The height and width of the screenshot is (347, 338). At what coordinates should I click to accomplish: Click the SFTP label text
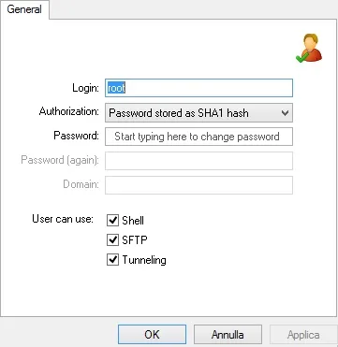click(135, 240)
